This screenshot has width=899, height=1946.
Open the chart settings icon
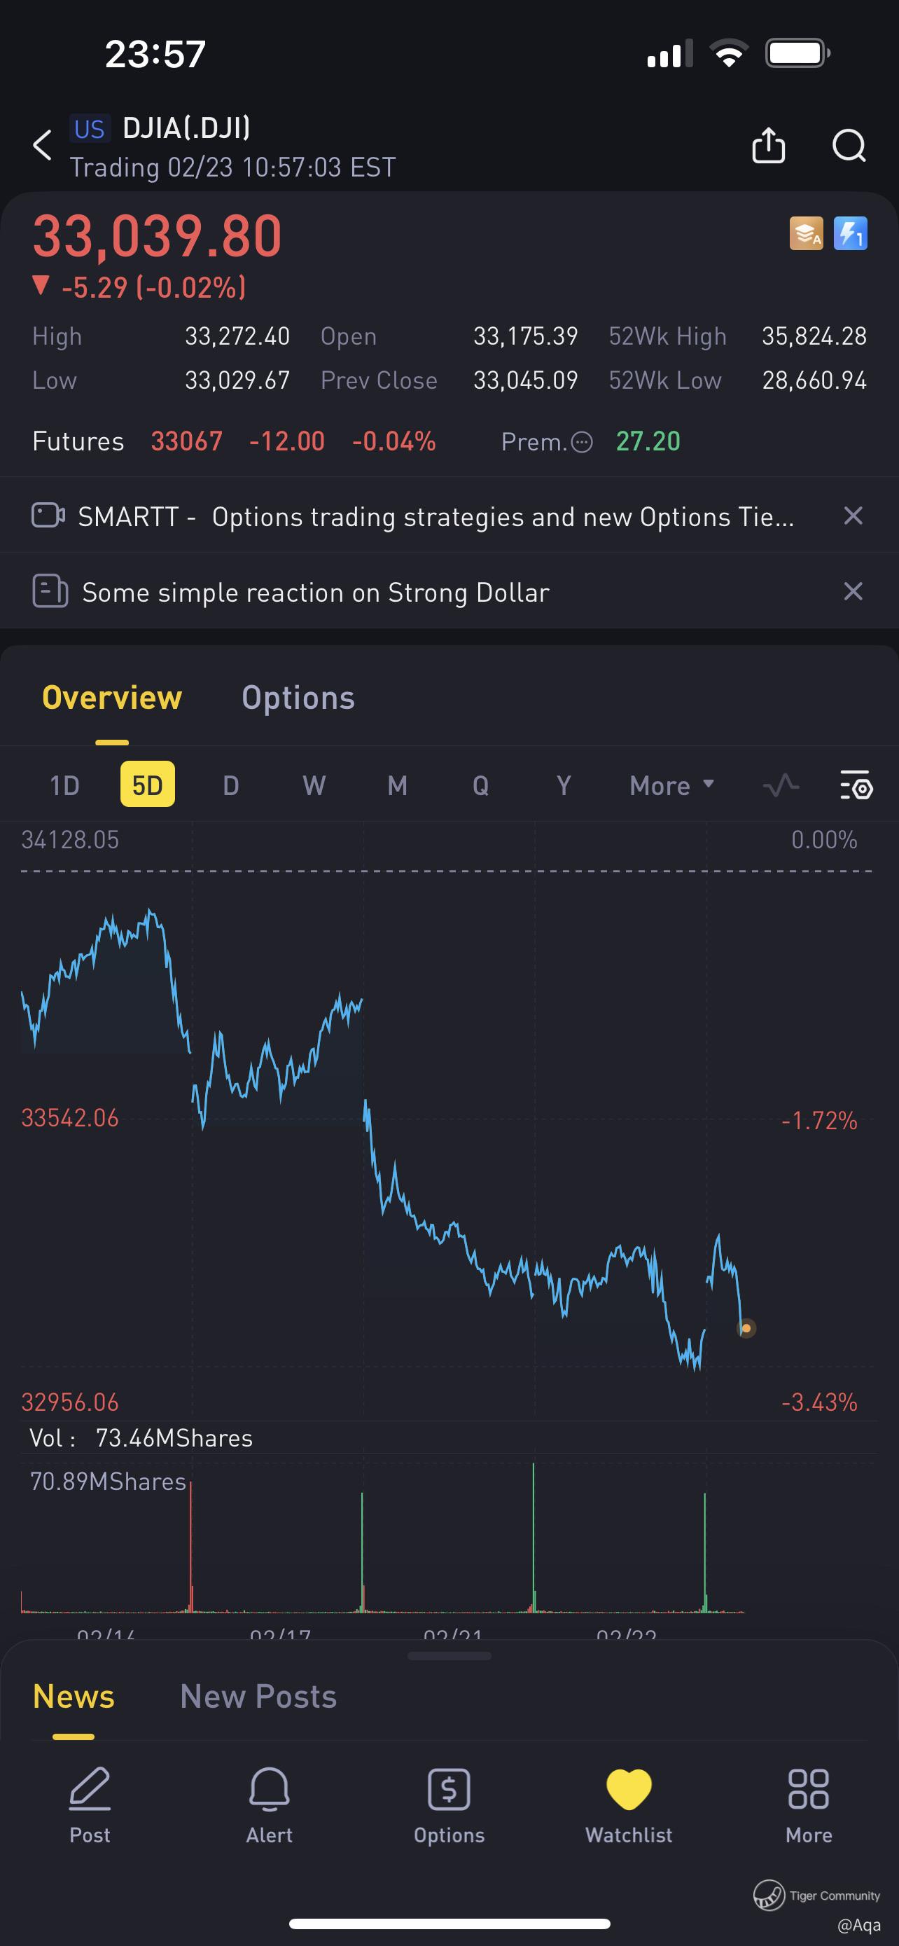click(x=857, y=785)
